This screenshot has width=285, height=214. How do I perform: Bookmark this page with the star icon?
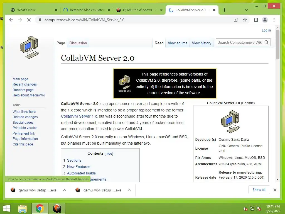coord(245,20)
